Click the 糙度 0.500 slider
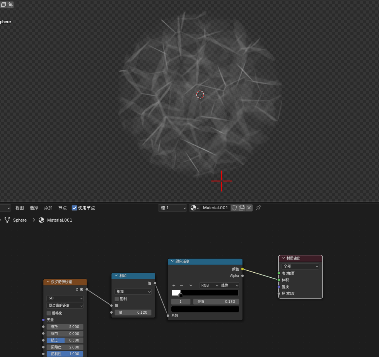The height and width of the screenshot is (357, 379). [x=65, y=340]
